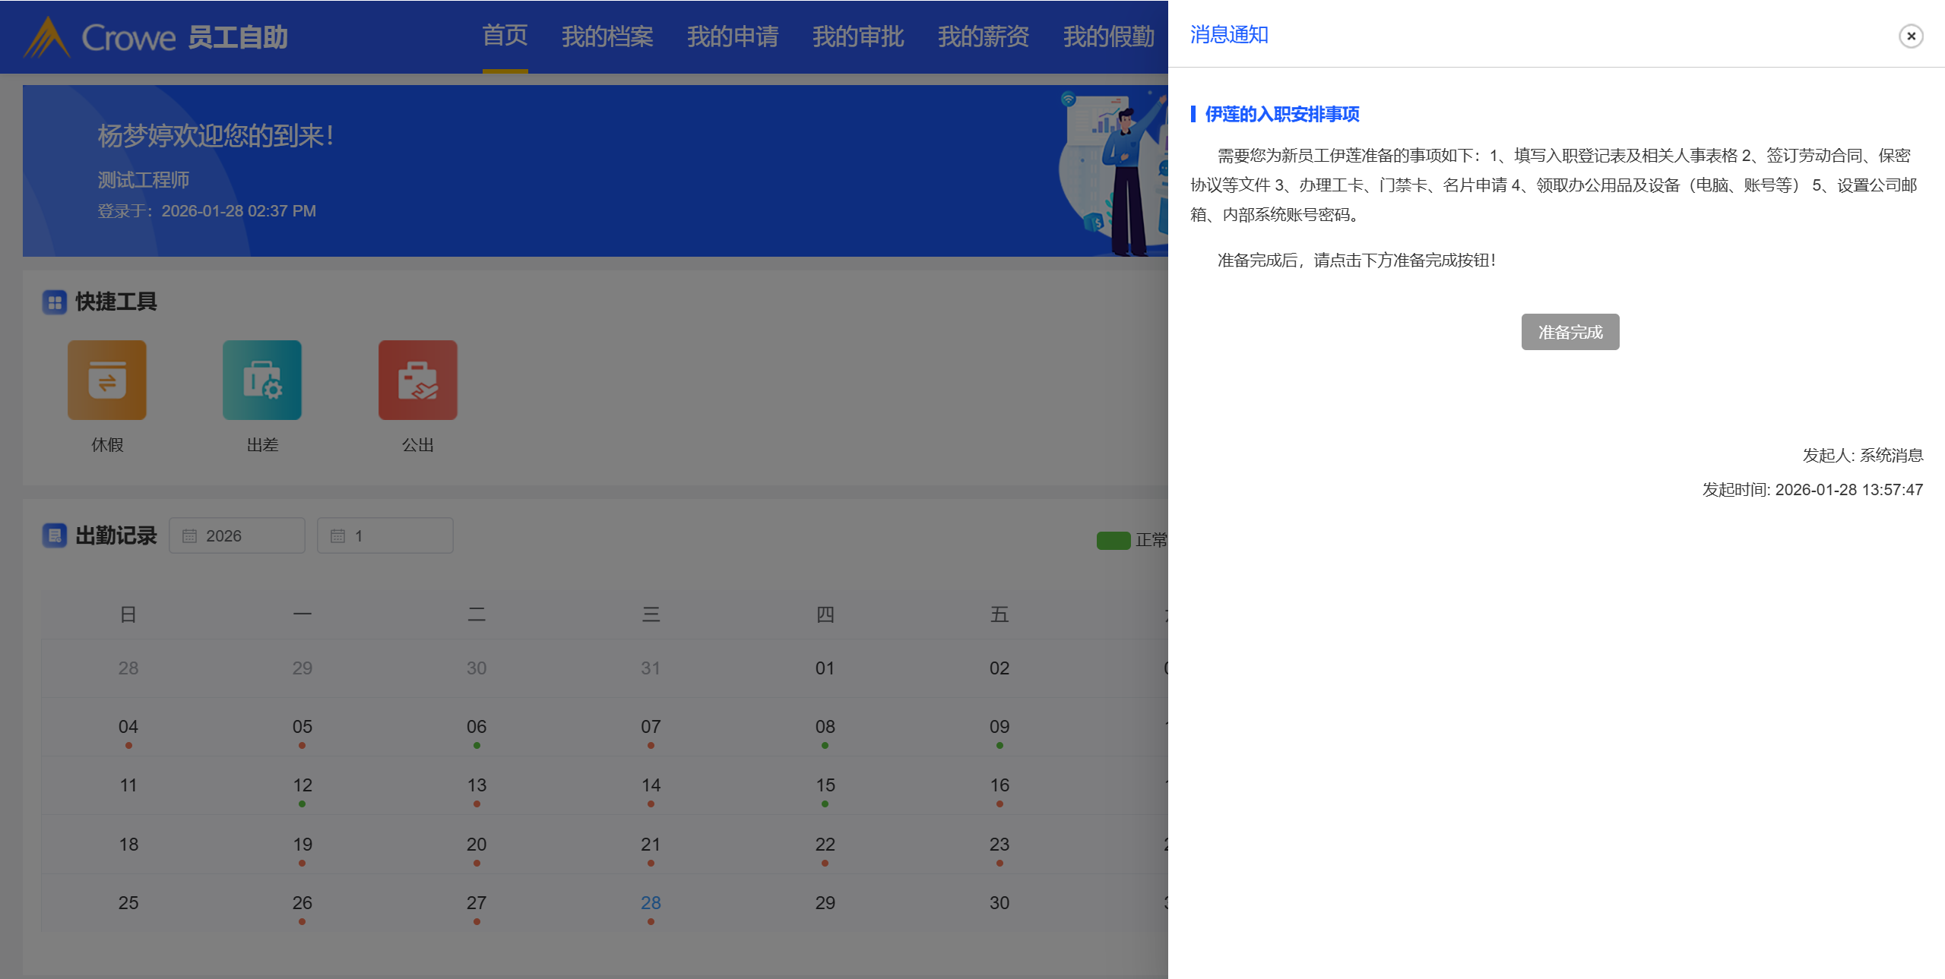Select calendar date 15

point(825,785)
